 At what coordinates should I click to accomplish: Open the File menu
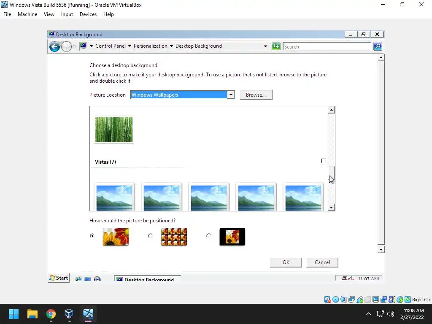pos(7,14)
